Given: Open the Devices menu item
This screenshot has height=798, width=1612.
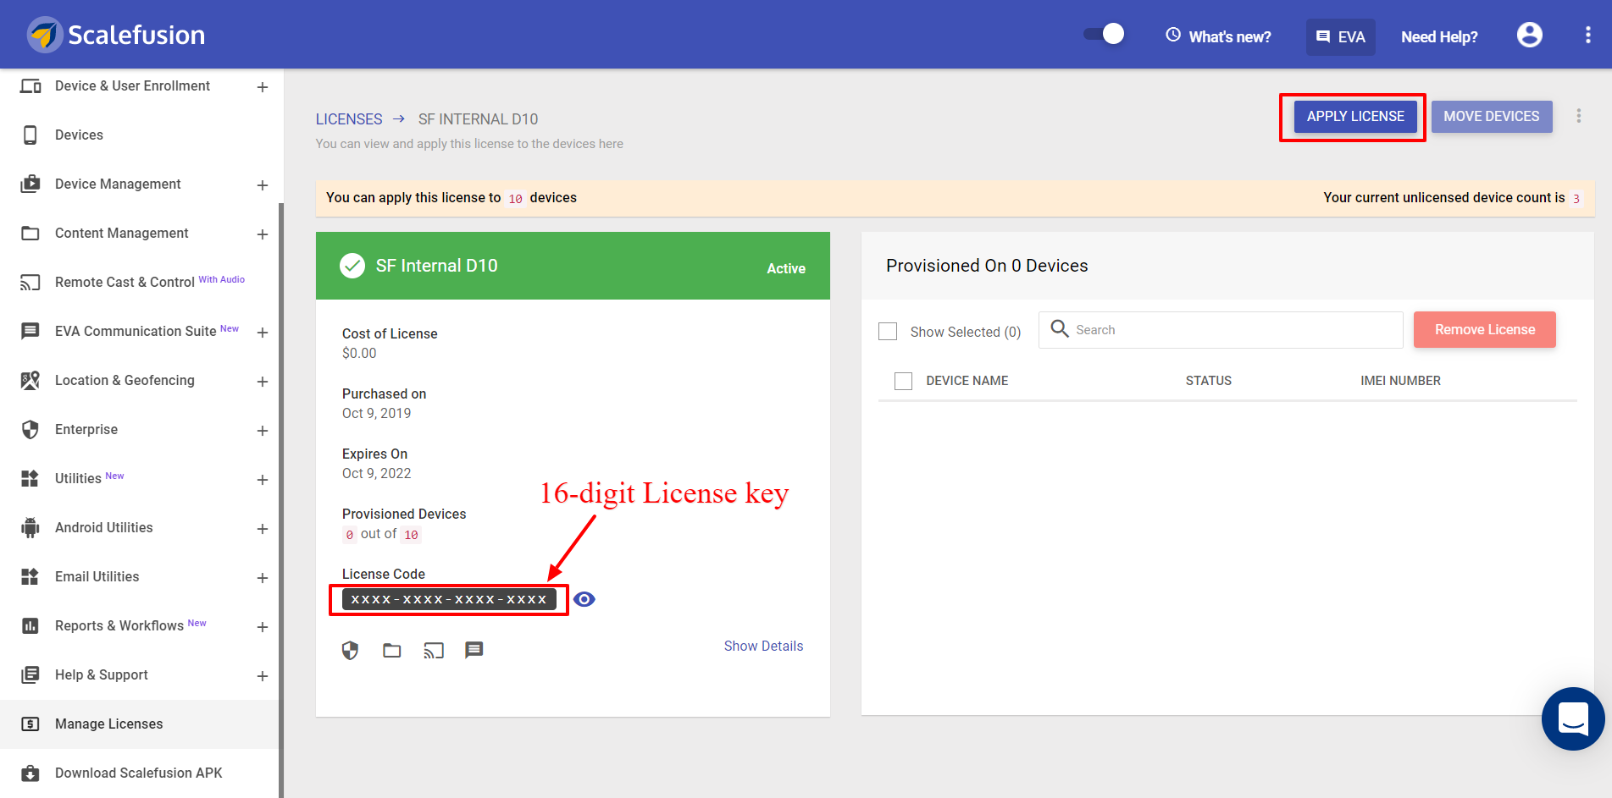Looking at the screenshot, I should point(79,135).
